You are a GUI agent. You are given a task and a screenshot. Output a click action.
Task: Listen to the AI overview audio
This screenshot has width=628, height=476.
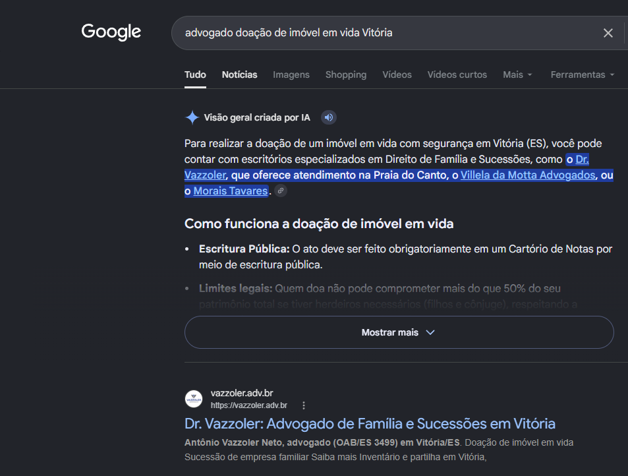tap(329, 117)
